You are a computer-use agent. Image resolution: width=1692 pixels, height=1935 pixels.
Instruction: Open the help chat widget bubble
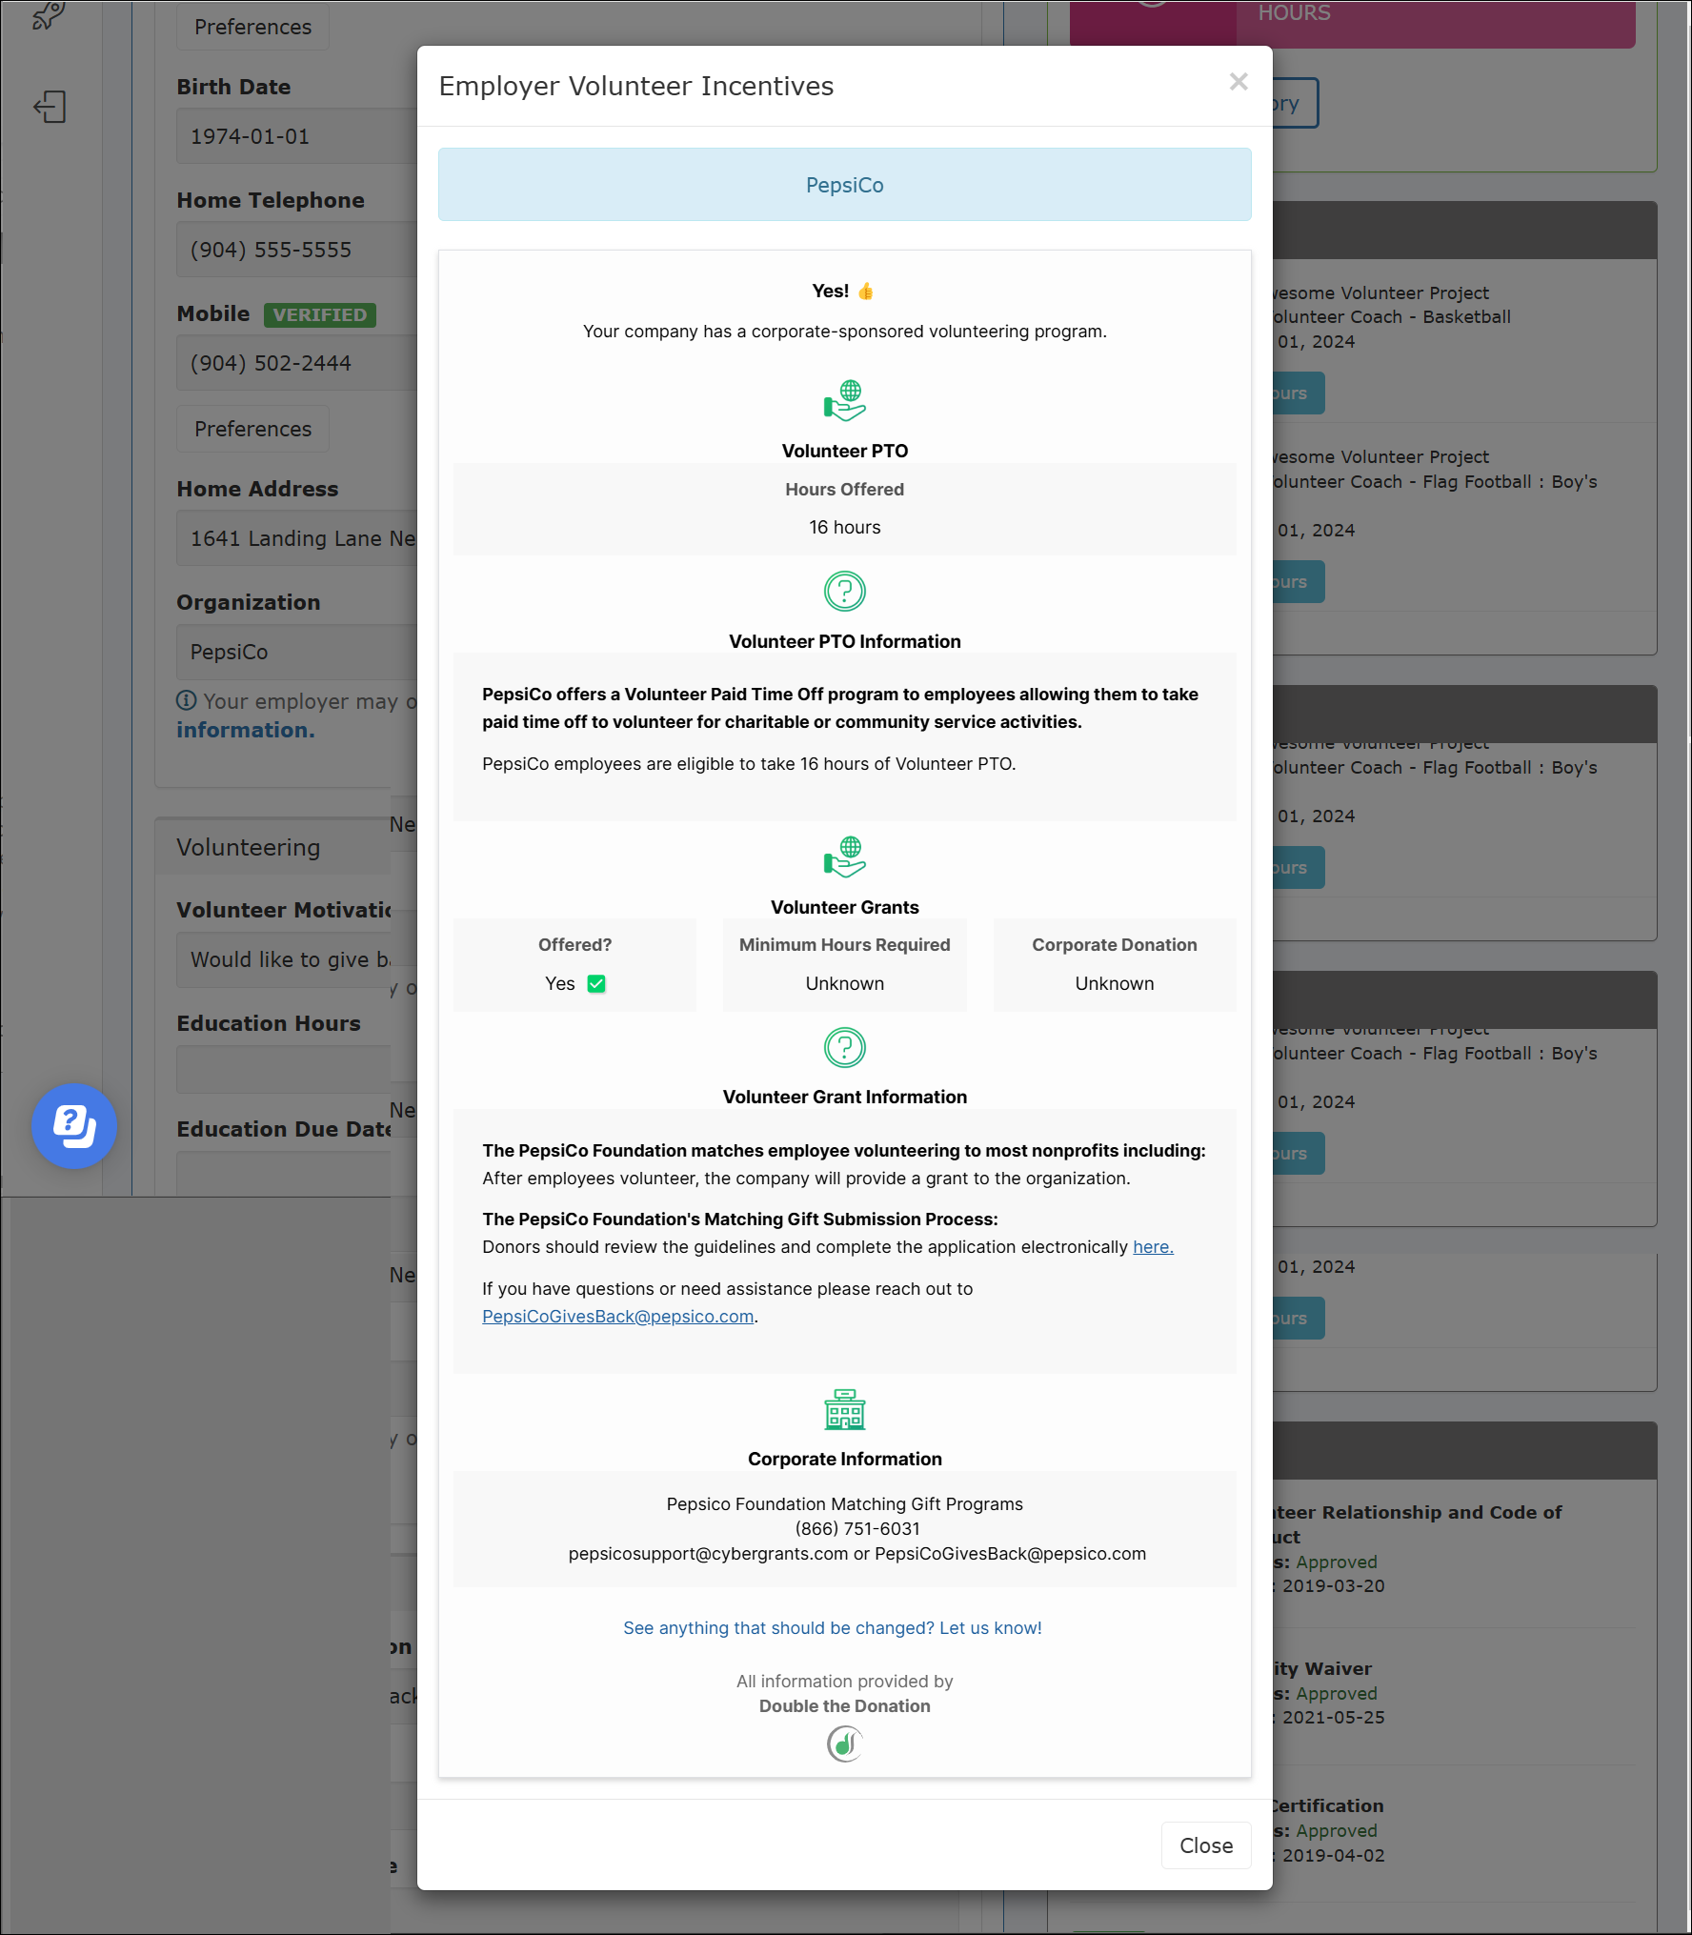(x=74, y=1126)
